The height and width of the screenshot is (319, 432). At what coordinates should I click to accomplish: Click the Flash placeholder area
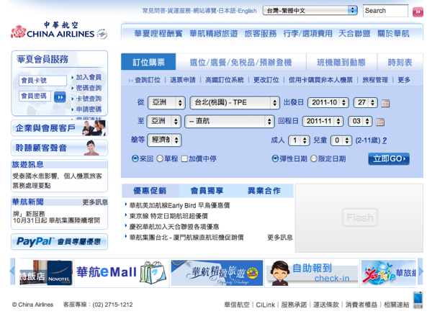(359, 217)
